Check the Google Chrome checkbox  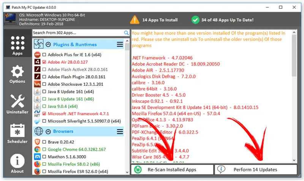[44, 150]
